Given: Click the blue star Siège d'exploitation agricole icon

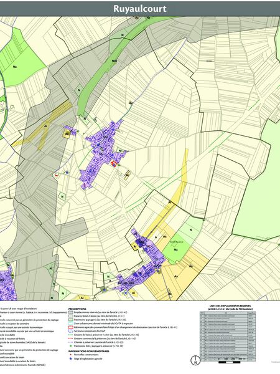Looking at the screenshot, I should [x=70, y=358].
